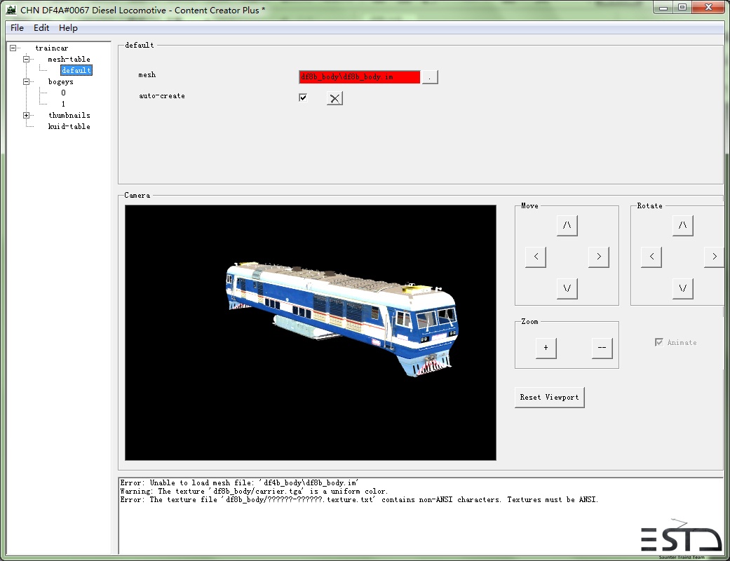Screen dimensions: 730x561
Task: Move camera left
Action: (536, 257)
